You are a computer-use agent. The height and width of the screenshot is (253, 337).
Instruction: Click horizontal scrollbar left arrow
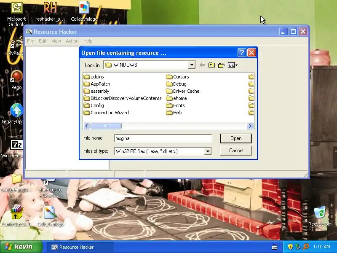pyautogui.click(x=87, y=126)
